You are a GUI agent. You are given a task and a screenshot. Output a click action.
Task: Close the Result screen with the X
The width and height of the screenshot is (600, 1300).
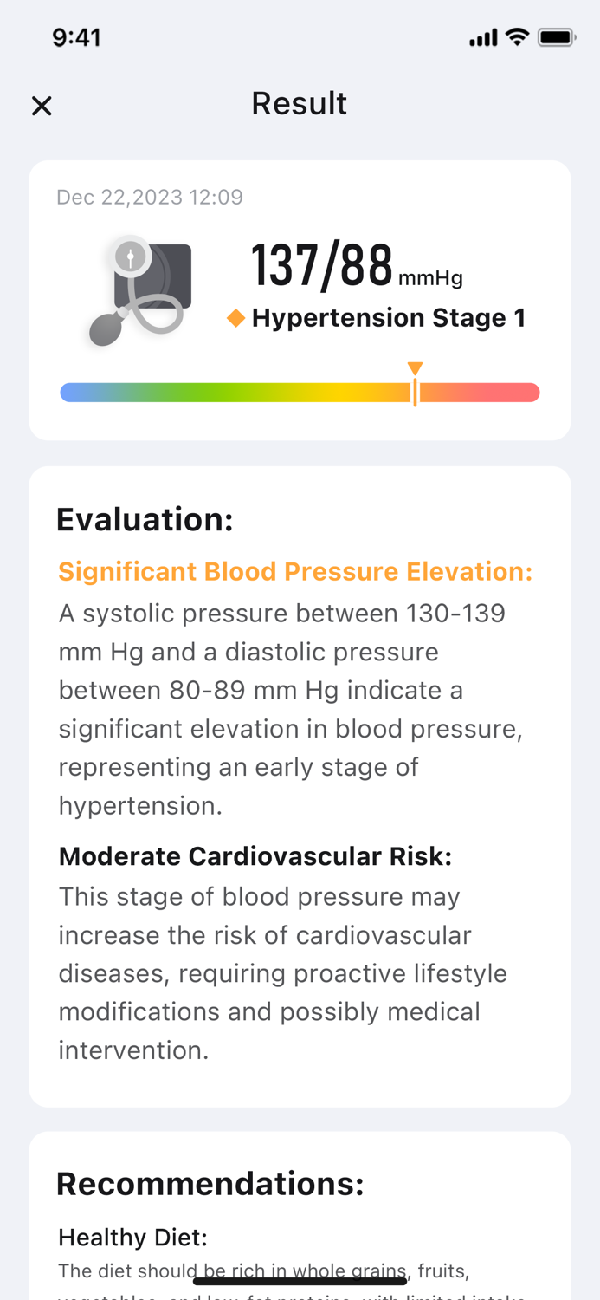pos(41,104)
